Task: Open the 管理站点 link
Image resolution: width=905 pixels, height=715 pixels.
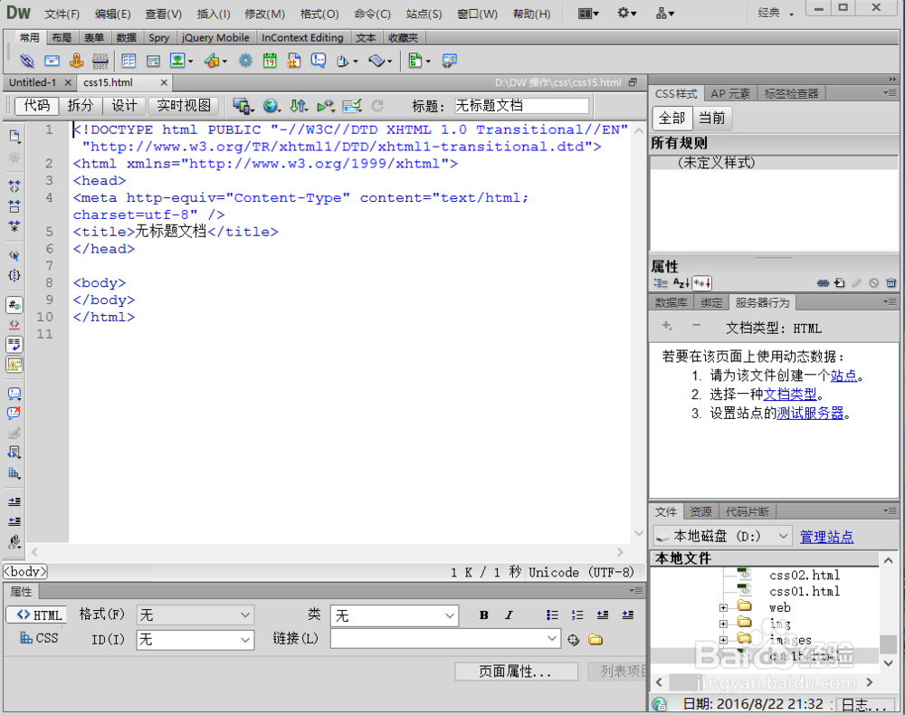Action: click(826, 536)
